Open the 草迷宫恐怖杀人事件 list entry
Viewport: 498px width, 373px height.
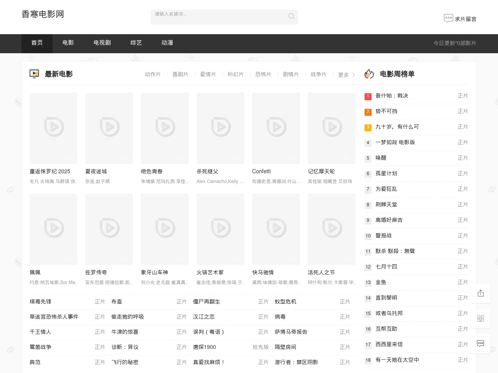click(54, 317)
